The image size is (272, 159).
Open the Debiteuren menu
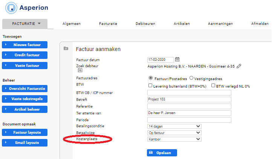(145, 24)
